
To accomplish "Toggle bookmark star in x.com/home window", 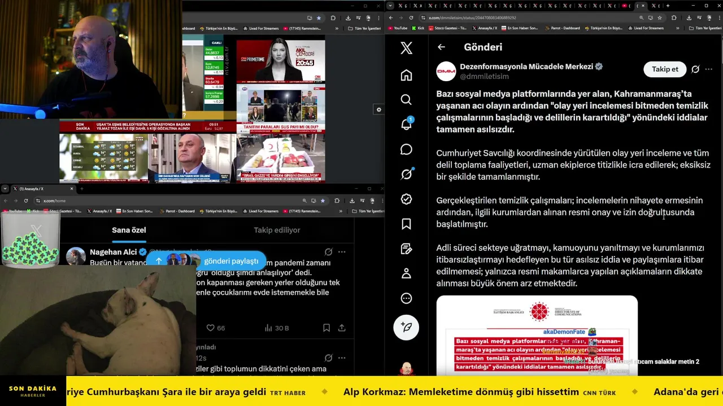I will point(323,200).
